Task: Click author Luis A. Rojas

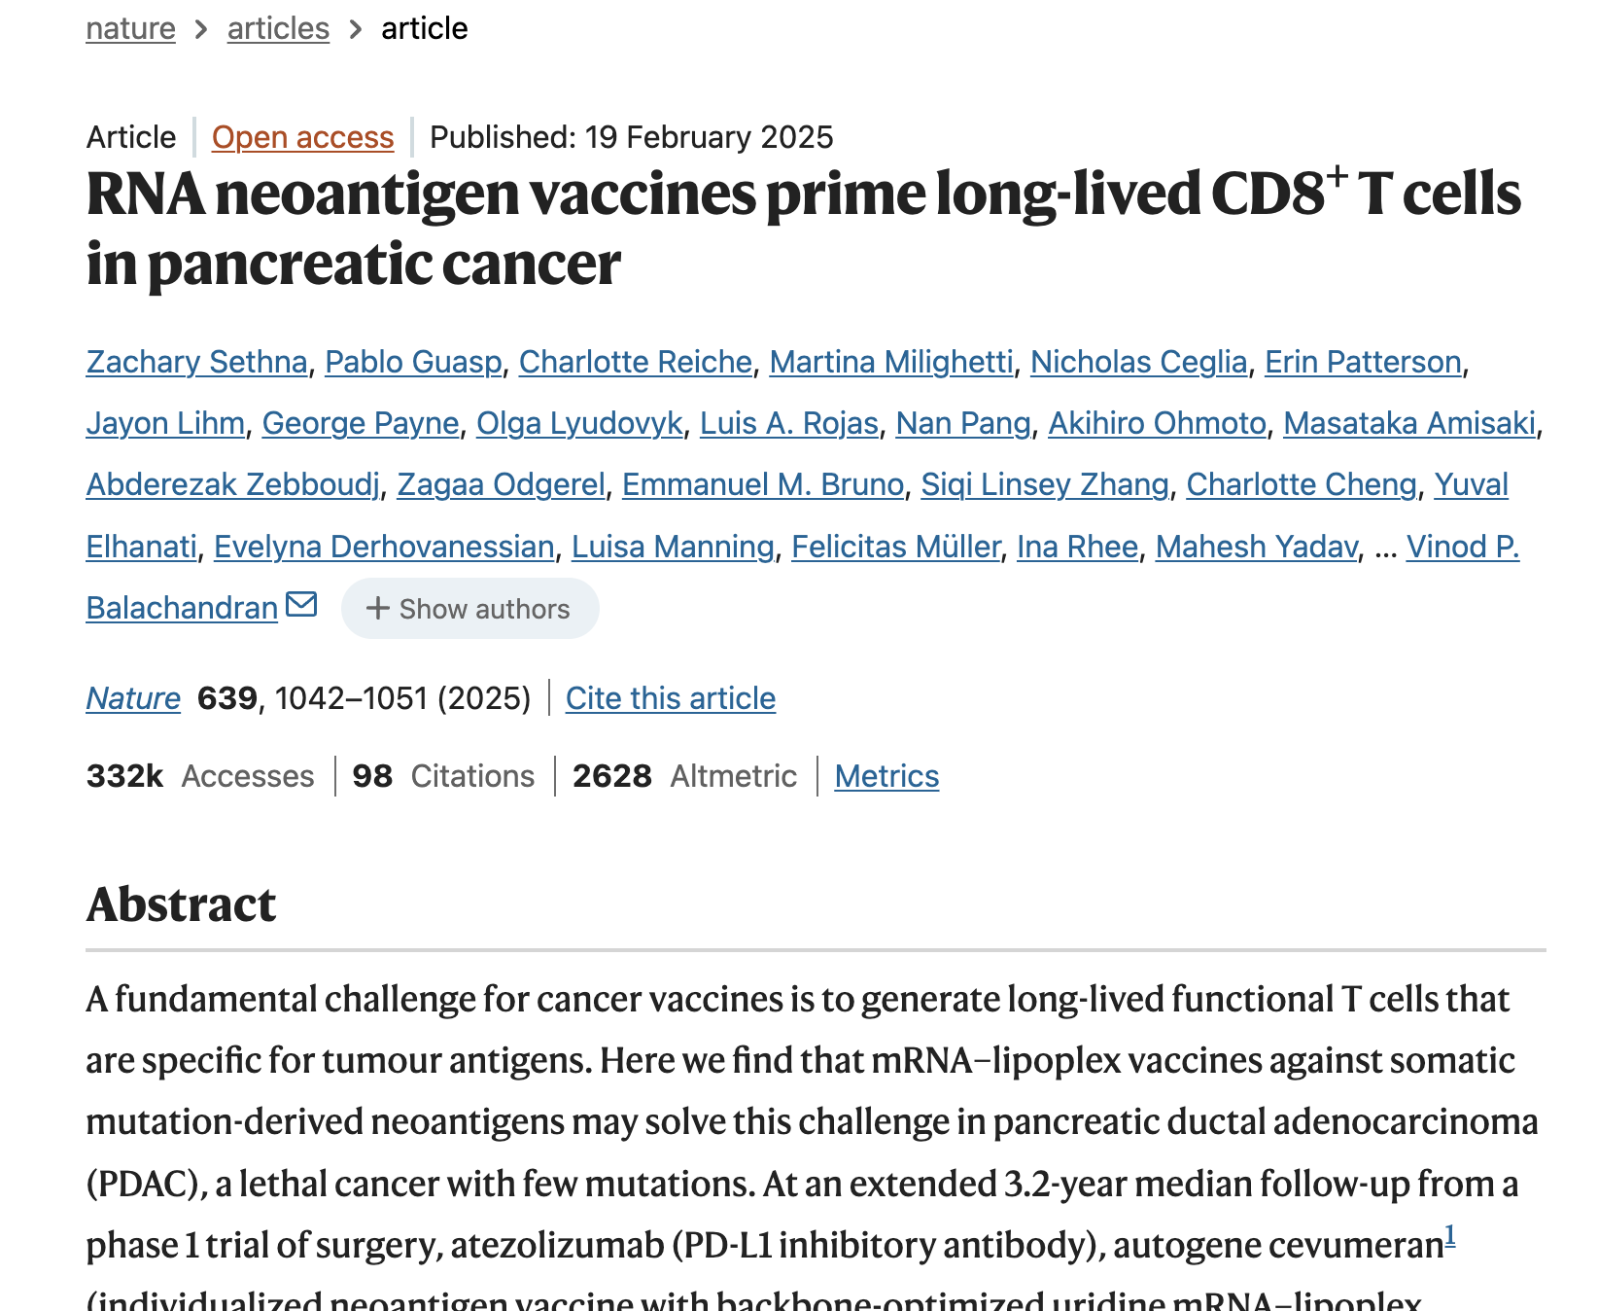Action: (x=789, y=423)
